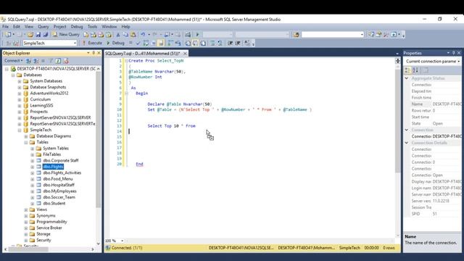This screenshot has width=464, height=261.
Task: Select the Curriculum database
Action: (41, 99)
